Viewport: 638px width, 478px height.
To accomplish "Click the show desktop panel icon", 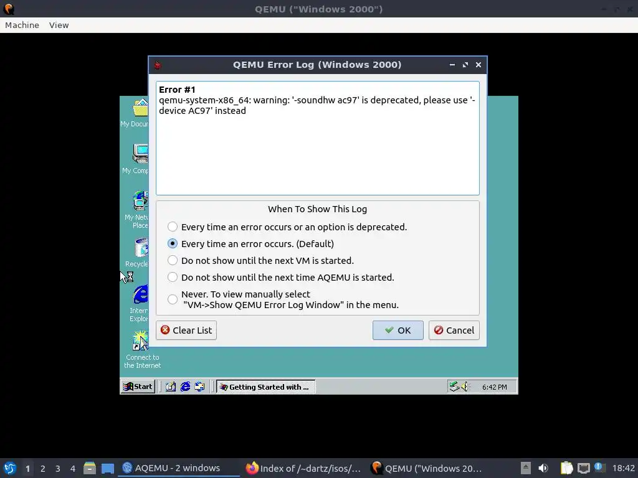I will tap(107, 468).
